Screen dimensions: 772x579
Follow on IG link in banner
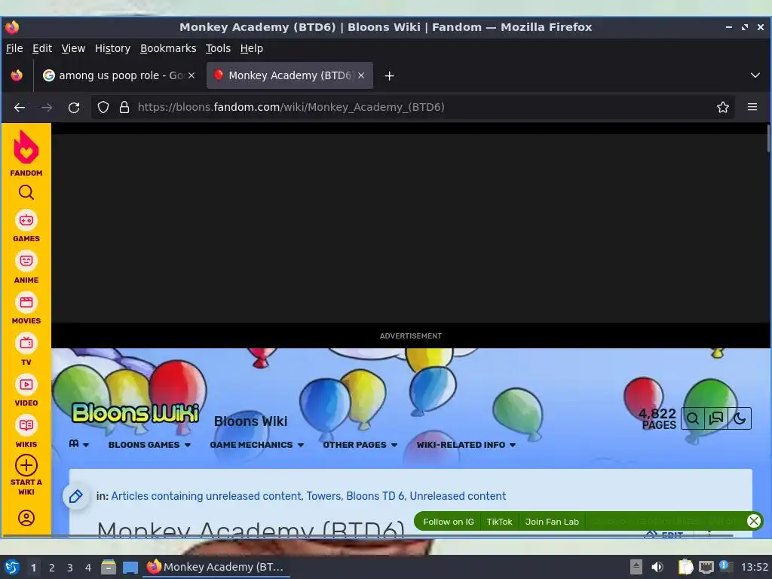coord(449,522)
